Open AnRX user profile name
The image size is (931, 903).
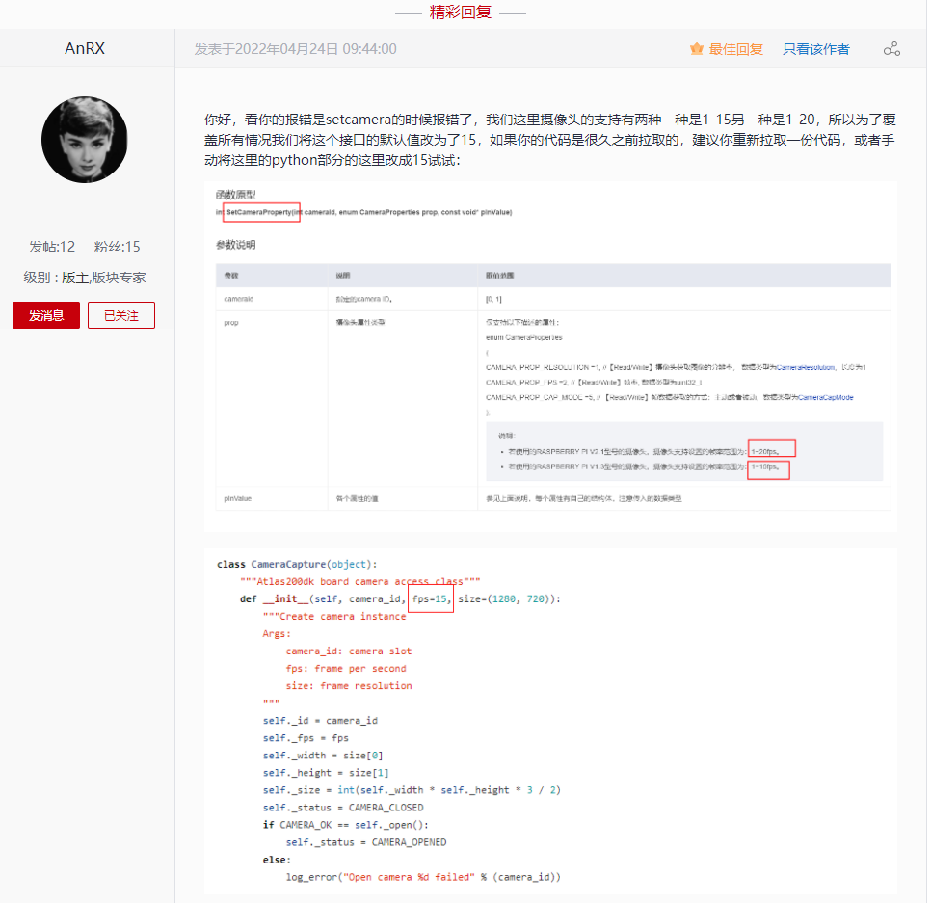[84, 49]
